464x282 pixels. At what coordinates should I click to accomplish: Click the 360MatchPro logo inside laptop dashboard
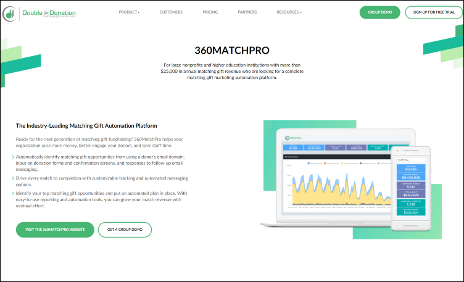[x=293, y=138]
